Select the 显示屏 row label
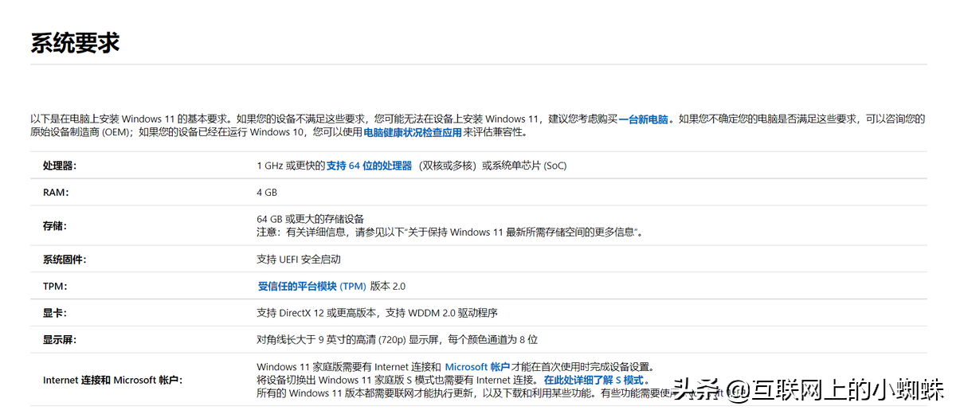The width and height of the screenshot is (956, 414). [60, 339]
